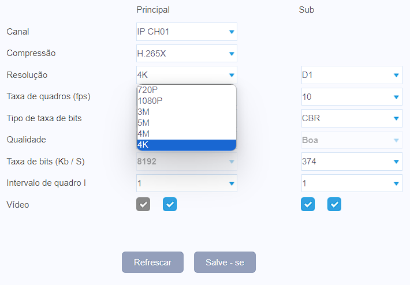
Task: Open the Sub resolution D1 dropdown
Action: [352, 75]
